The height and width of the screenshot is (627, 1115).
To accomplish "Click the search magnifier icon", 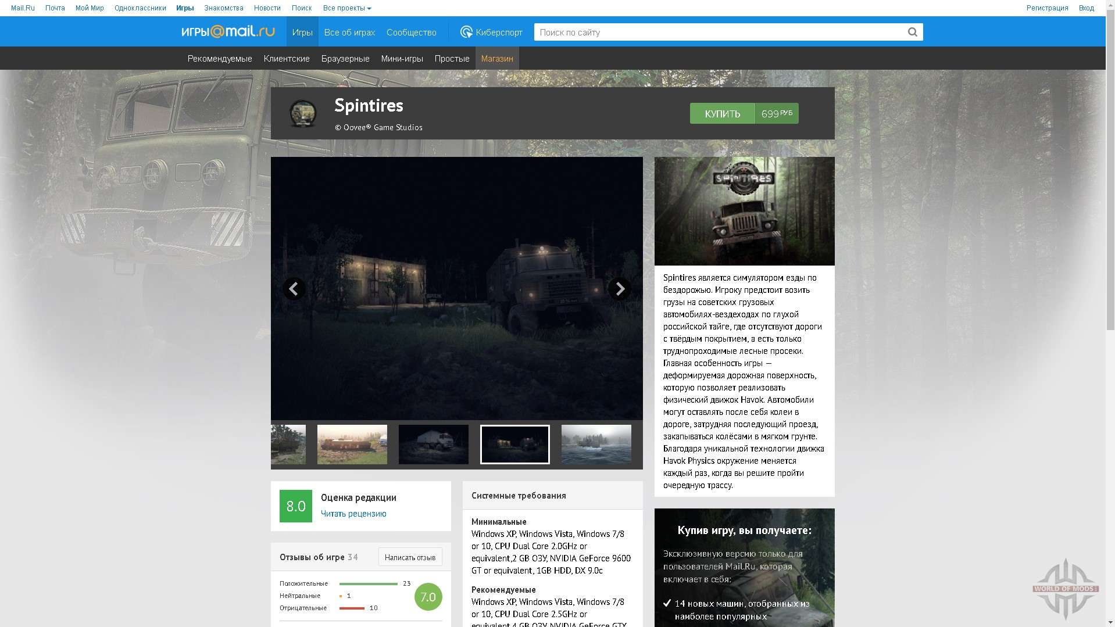I will click(912, 32).
